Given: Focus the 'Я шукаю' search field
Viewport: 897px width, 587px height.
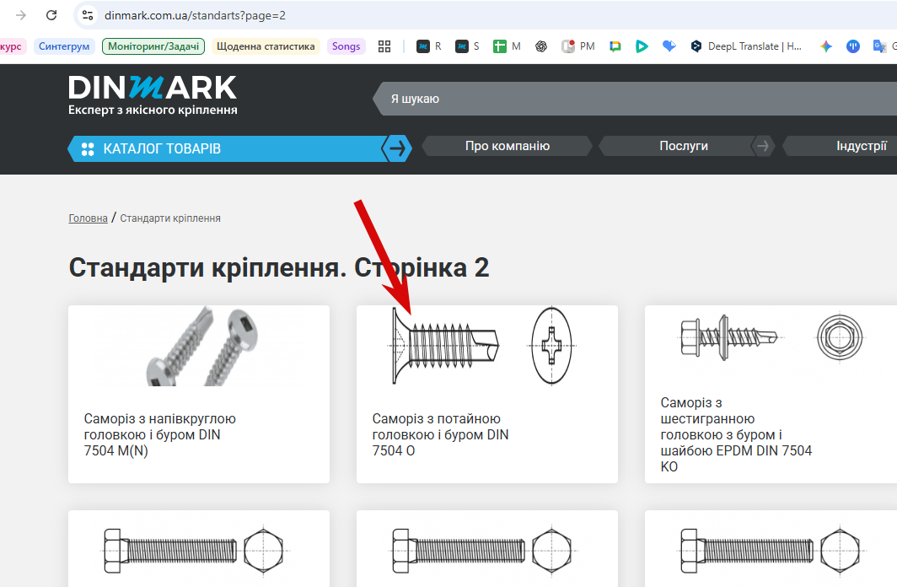Looking at the screenshot, I should click(x=635, y=99).
